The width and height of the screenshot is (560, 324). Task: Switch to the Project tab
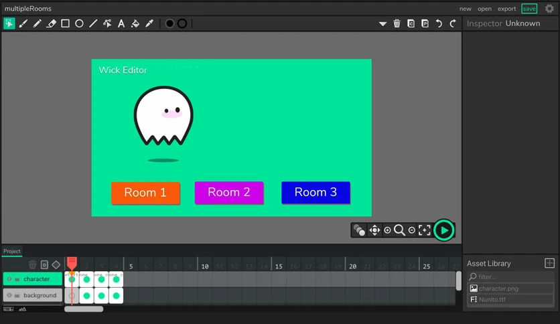[x=12, y=251]
